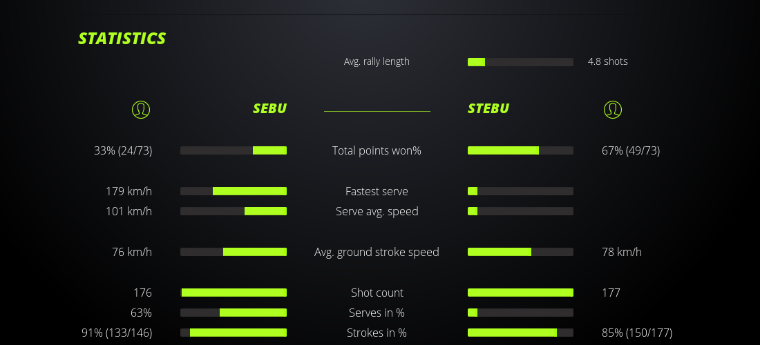This screenshot has width=760, height=345.
Task: Click SEBU's Fastest serve bar
Action: [234, 191]
